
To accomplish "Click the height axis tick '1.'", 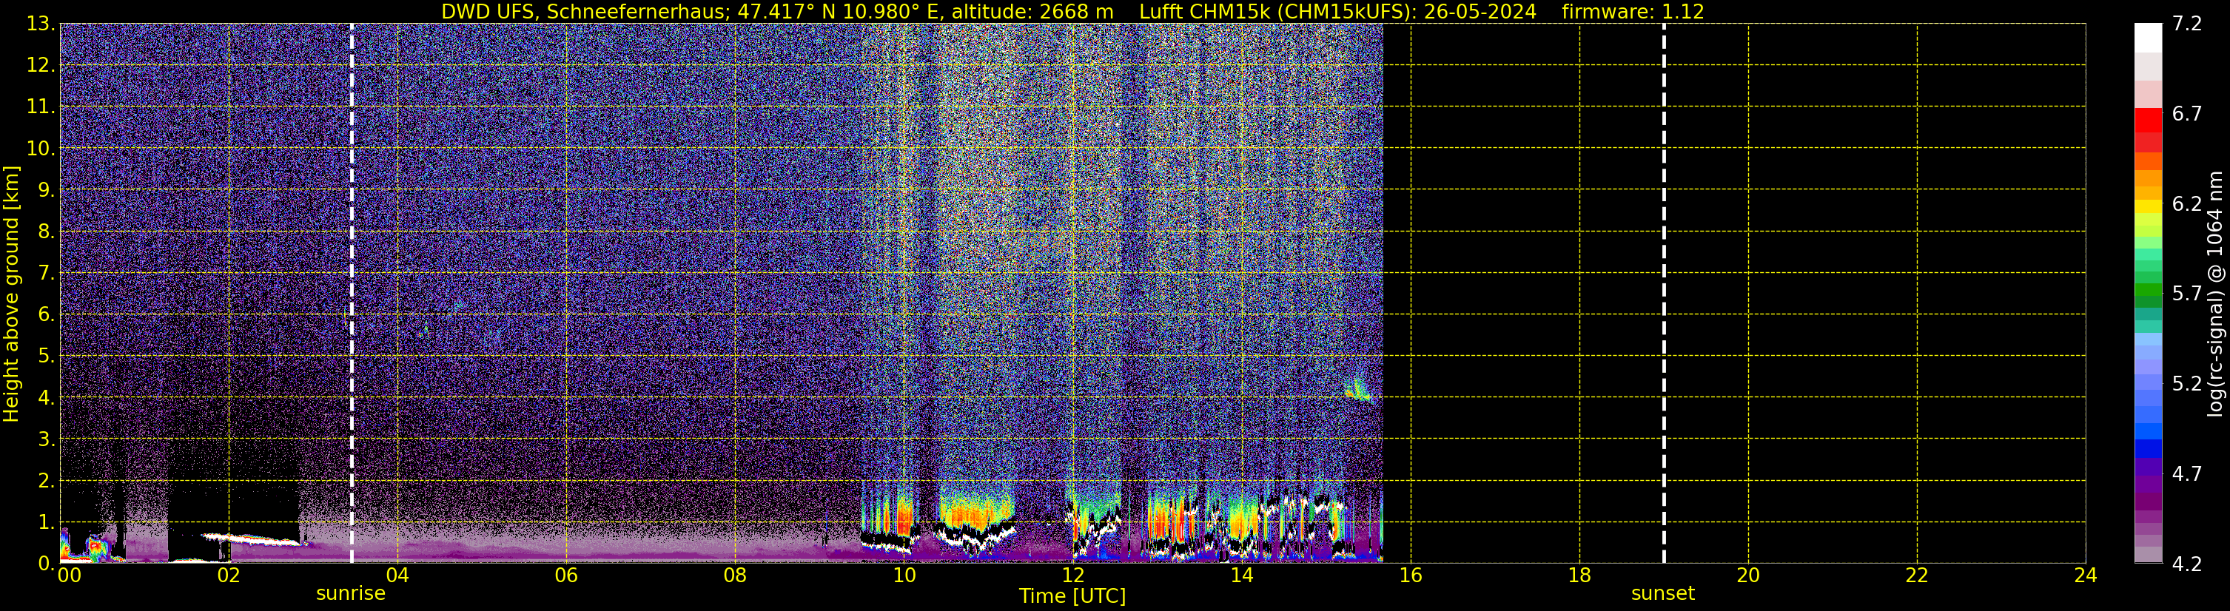I will (46, 523).
